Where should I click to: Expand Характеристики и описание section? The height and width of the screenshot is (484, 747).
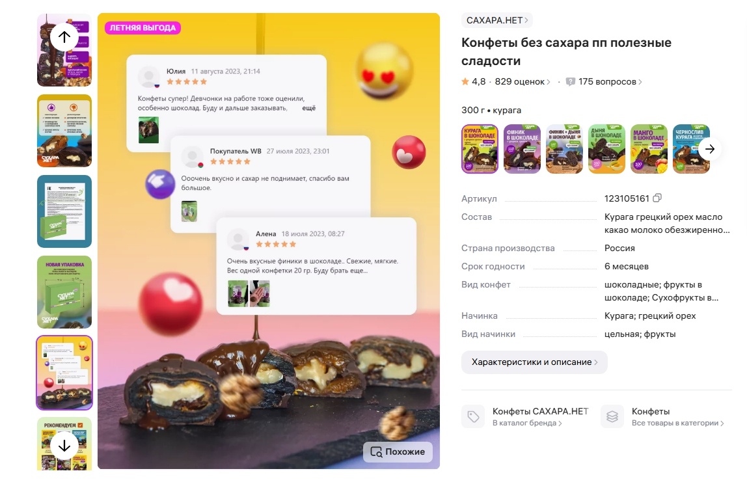pos(534,362)
